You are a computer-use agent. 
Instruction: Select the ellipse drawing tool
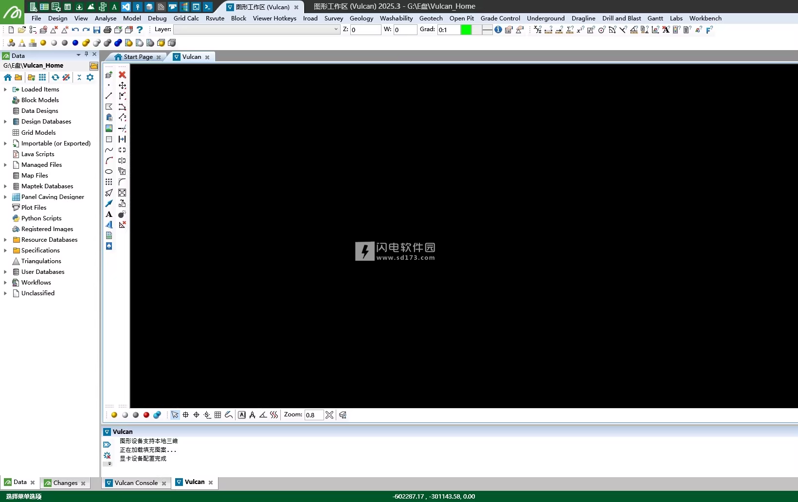point(109,171)
